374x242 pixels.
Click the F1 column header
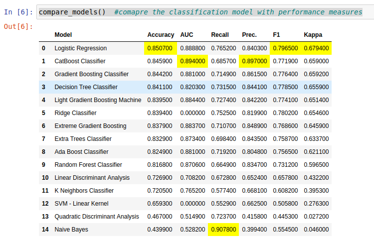point(277,35)
